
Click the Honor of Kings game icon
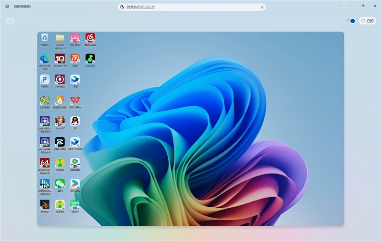(x=60, y=121)
